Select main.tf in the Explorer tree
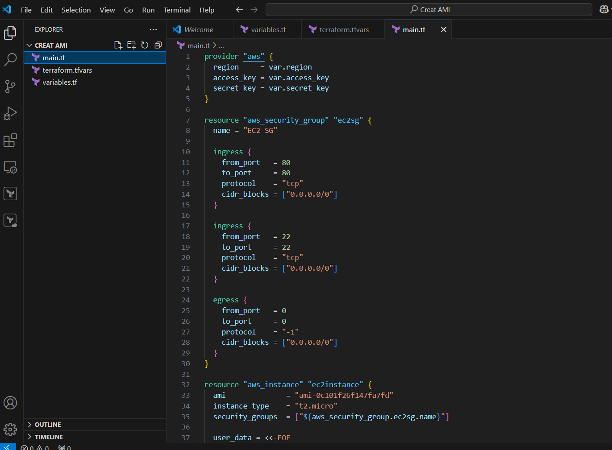Viewport: 612px width, 450px height. point(95,58)
